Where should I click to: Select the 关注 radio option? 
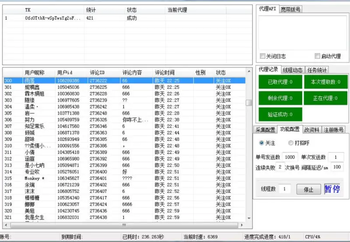[262, 143]
